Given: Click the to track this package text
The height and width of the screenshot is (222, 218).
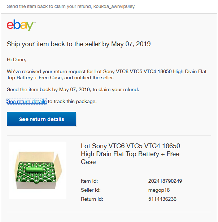Looking at the screenshot, I should click(72, 101).
